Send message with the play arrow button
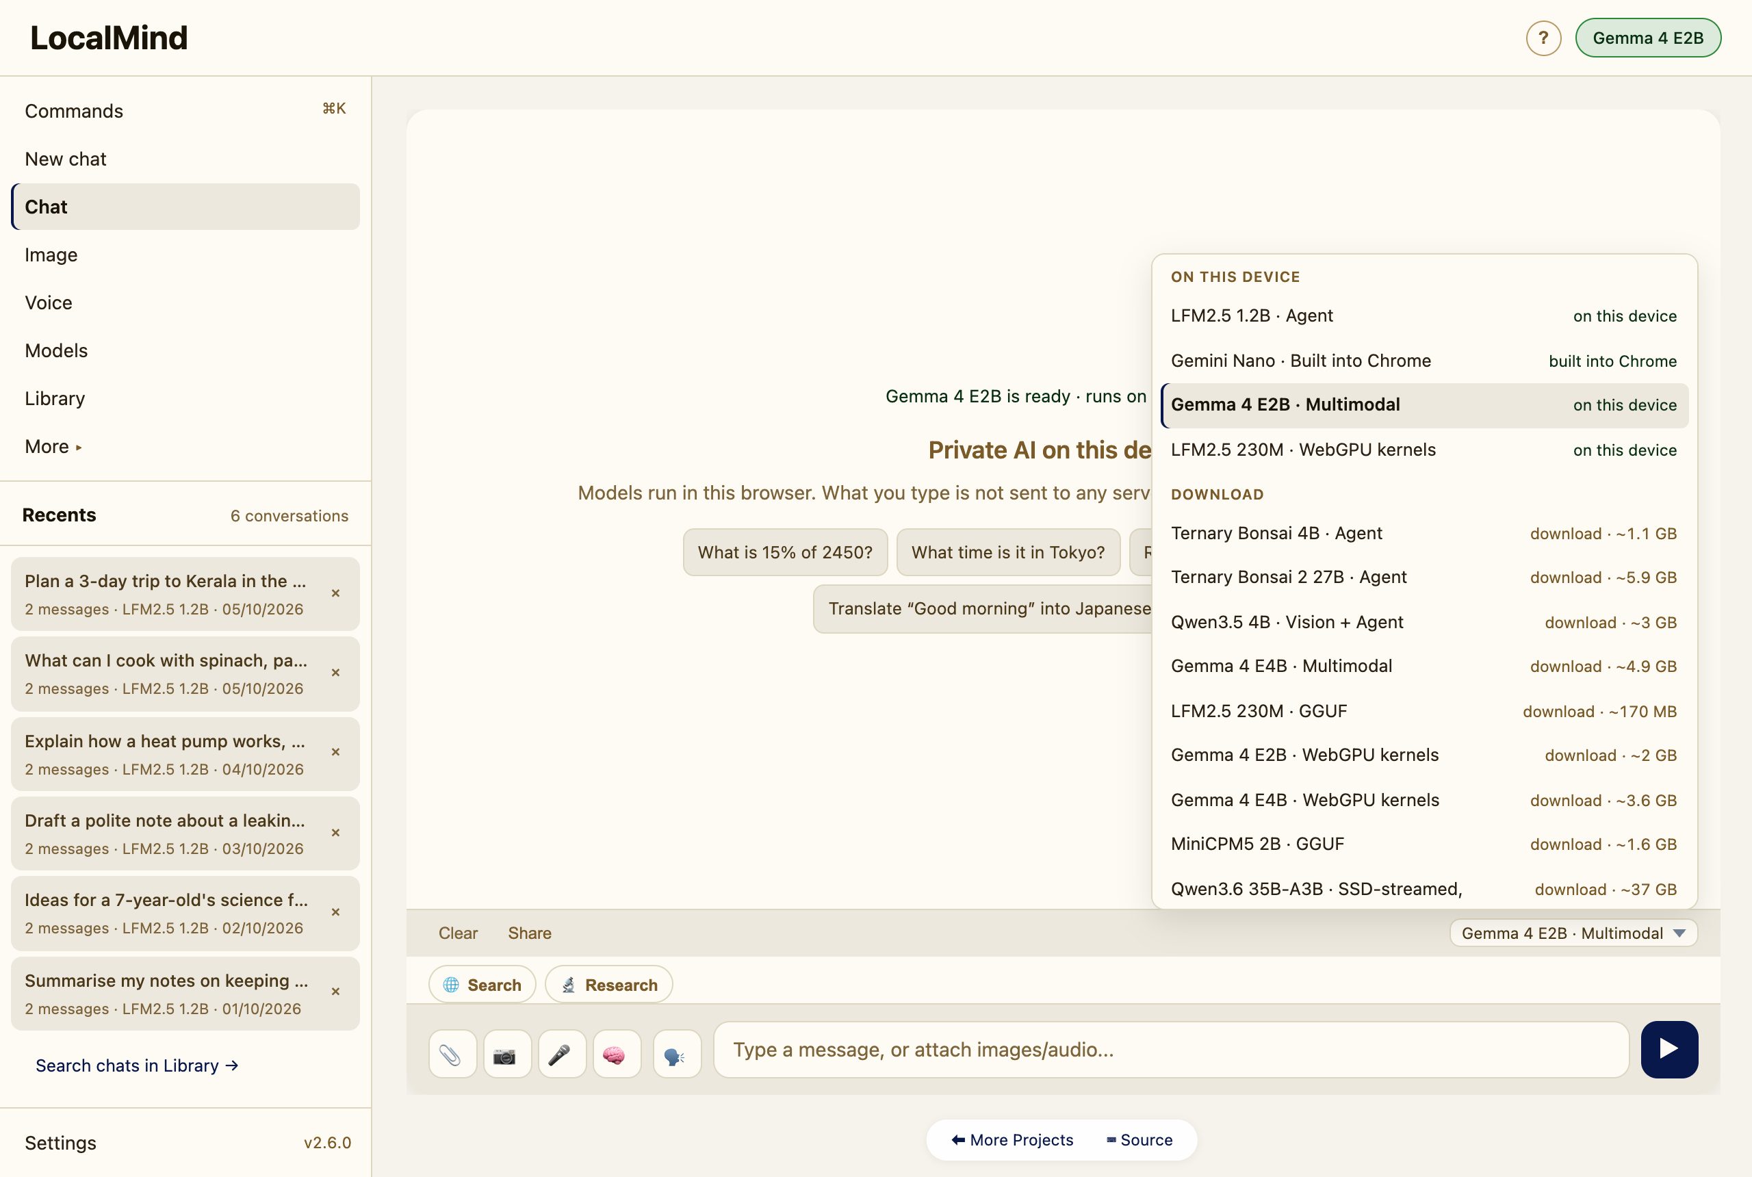This screenshot has width=1752, height=1177. click(1669, 1048)
